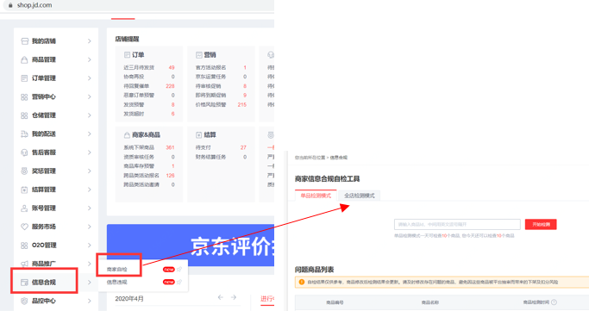589x311 pixels.
Task: Click the 2020年4月 calendar label
Action: pyautogui.click(x=129, y=299)
